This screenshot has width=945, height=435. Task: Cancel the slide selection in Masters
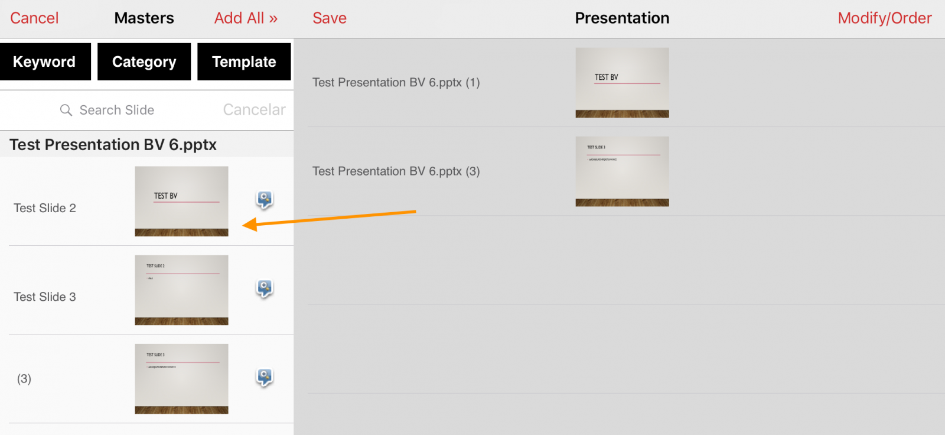pyautogui.click(x=34, y=18)
